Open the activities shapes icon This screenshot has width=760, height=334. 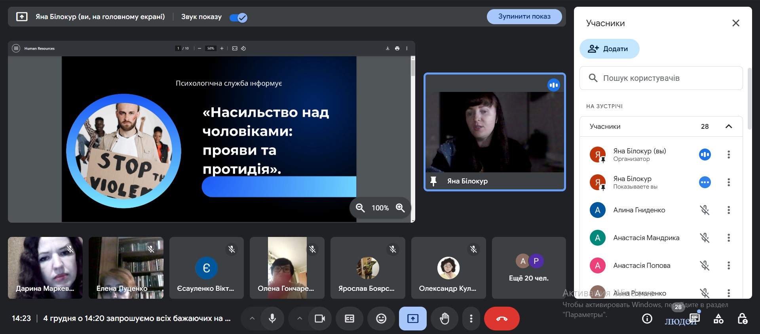pyautogui.click(x=718, y=319)
